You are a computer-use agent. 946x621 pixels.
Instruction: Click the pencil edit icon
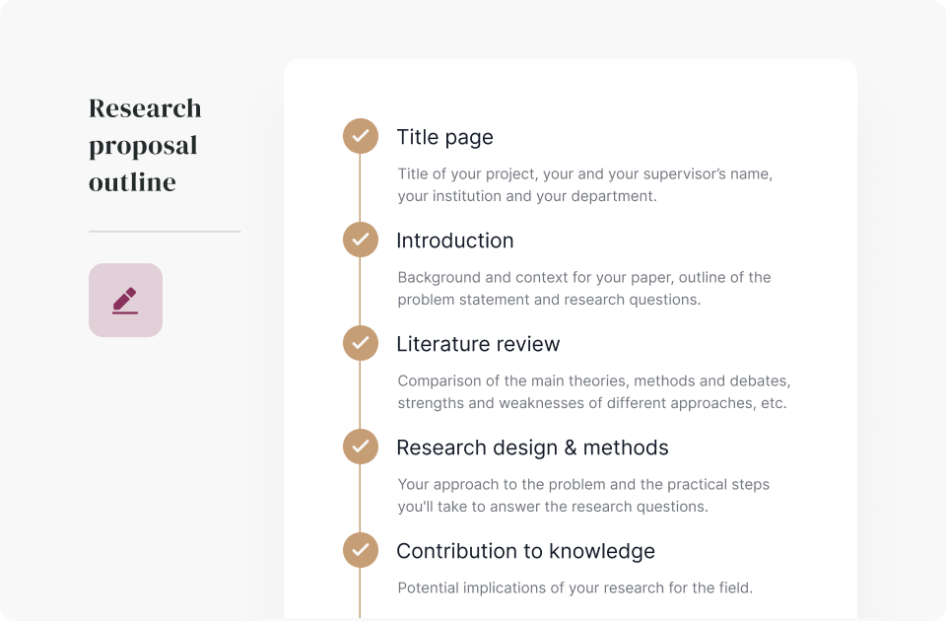point(125,300)
